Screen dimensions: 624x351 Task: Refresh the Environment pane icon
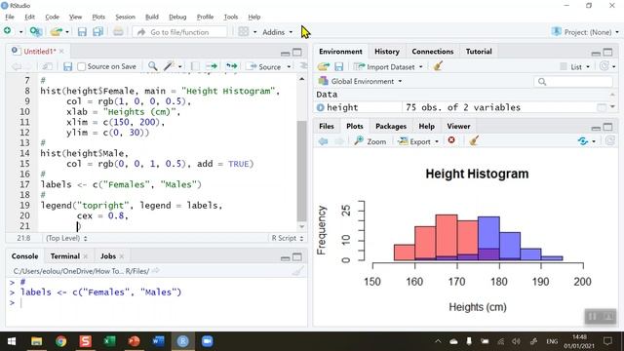[604, 66]
